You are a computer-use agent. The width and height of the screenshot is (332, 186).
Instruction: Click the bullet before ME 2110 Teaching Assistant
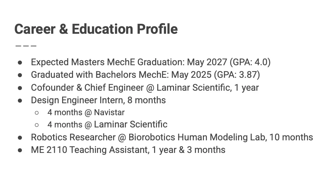pos(20,150)
